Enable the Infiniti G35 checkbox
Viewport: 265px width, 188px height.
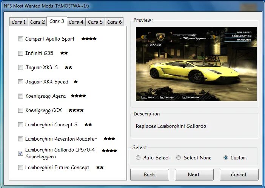[x=20, y=53]
